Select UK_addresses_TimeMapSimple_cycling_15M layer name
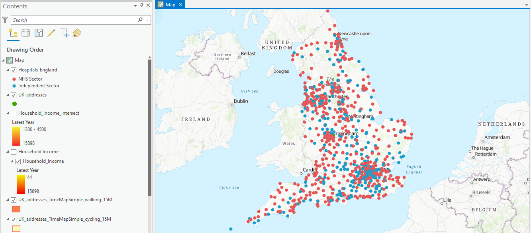The image size is (531, 233). 65,220
